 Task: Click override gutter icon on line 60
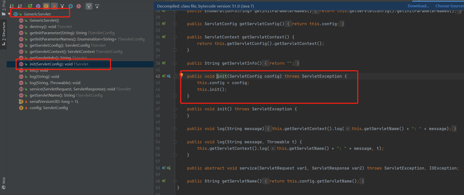[164, 181]
